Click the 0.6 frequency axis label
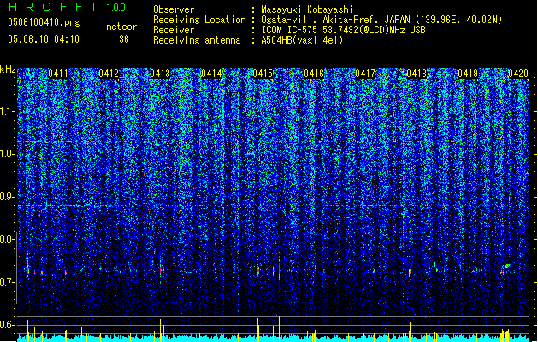Screen dimensions: 538x342 (7, 325)
